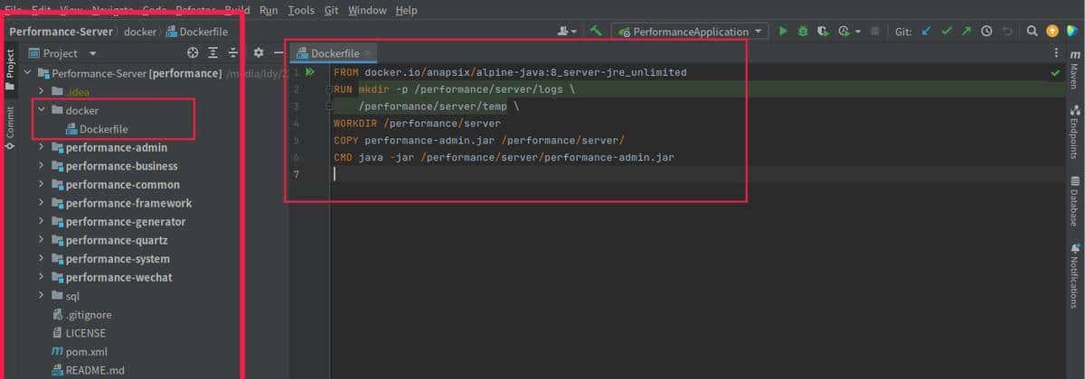Open the code-with-me user icon dropdown

click(x=568, y=31)
